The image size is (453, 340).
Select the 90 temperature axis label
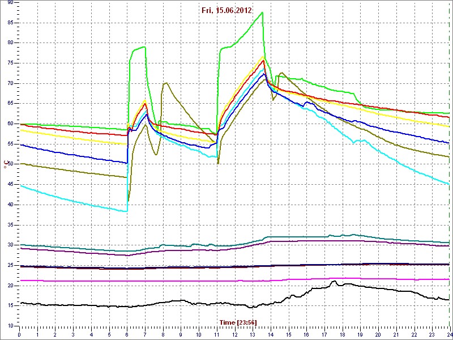tap(10, 3)
